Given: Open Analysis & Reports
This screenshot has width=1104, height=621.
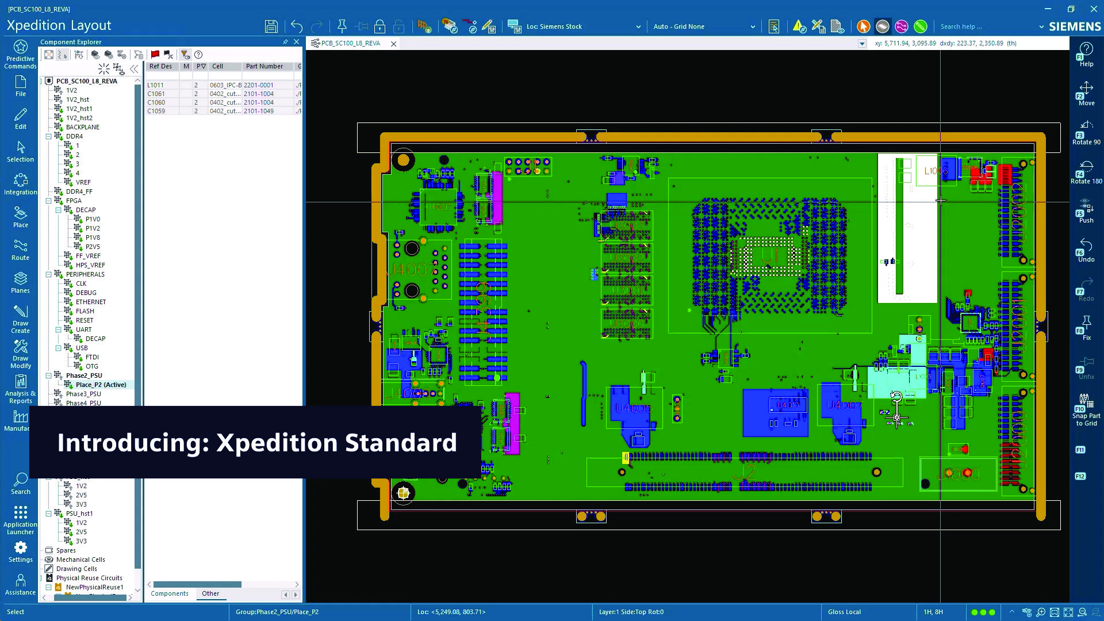Looking at the screenshot, I should coord(20,389).
